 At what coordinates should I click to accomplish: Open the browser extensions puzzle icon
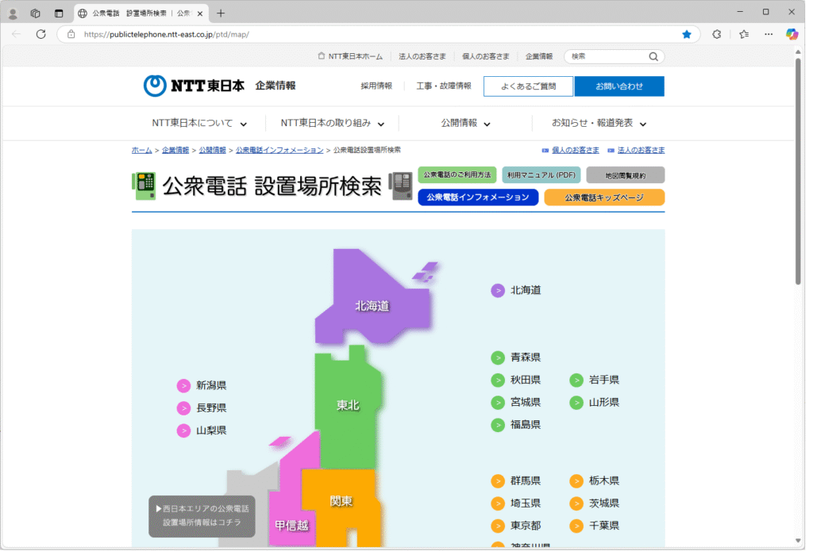pos(717,35)
